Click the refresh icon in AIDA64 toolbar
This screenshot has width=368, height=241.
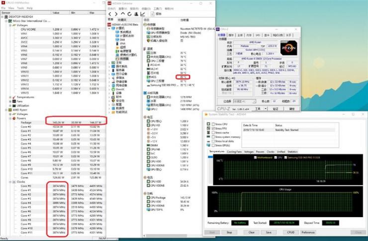pos(129,14)
